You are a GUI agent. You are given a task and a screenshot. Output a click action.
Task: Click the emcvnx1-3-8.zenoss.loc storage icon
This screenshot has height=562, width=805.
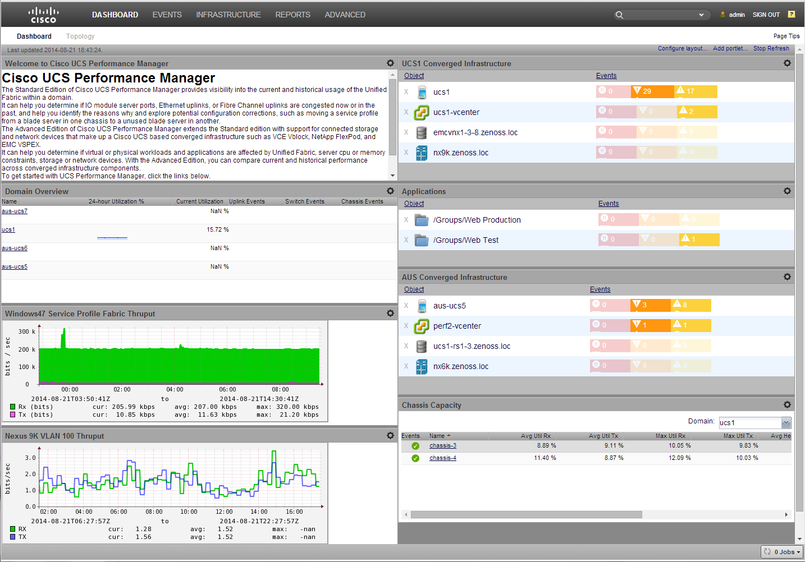[x=422, y=132]
